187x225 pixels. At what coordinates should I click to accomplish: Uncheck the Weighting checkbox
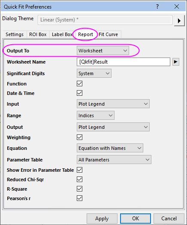[79, 137]
